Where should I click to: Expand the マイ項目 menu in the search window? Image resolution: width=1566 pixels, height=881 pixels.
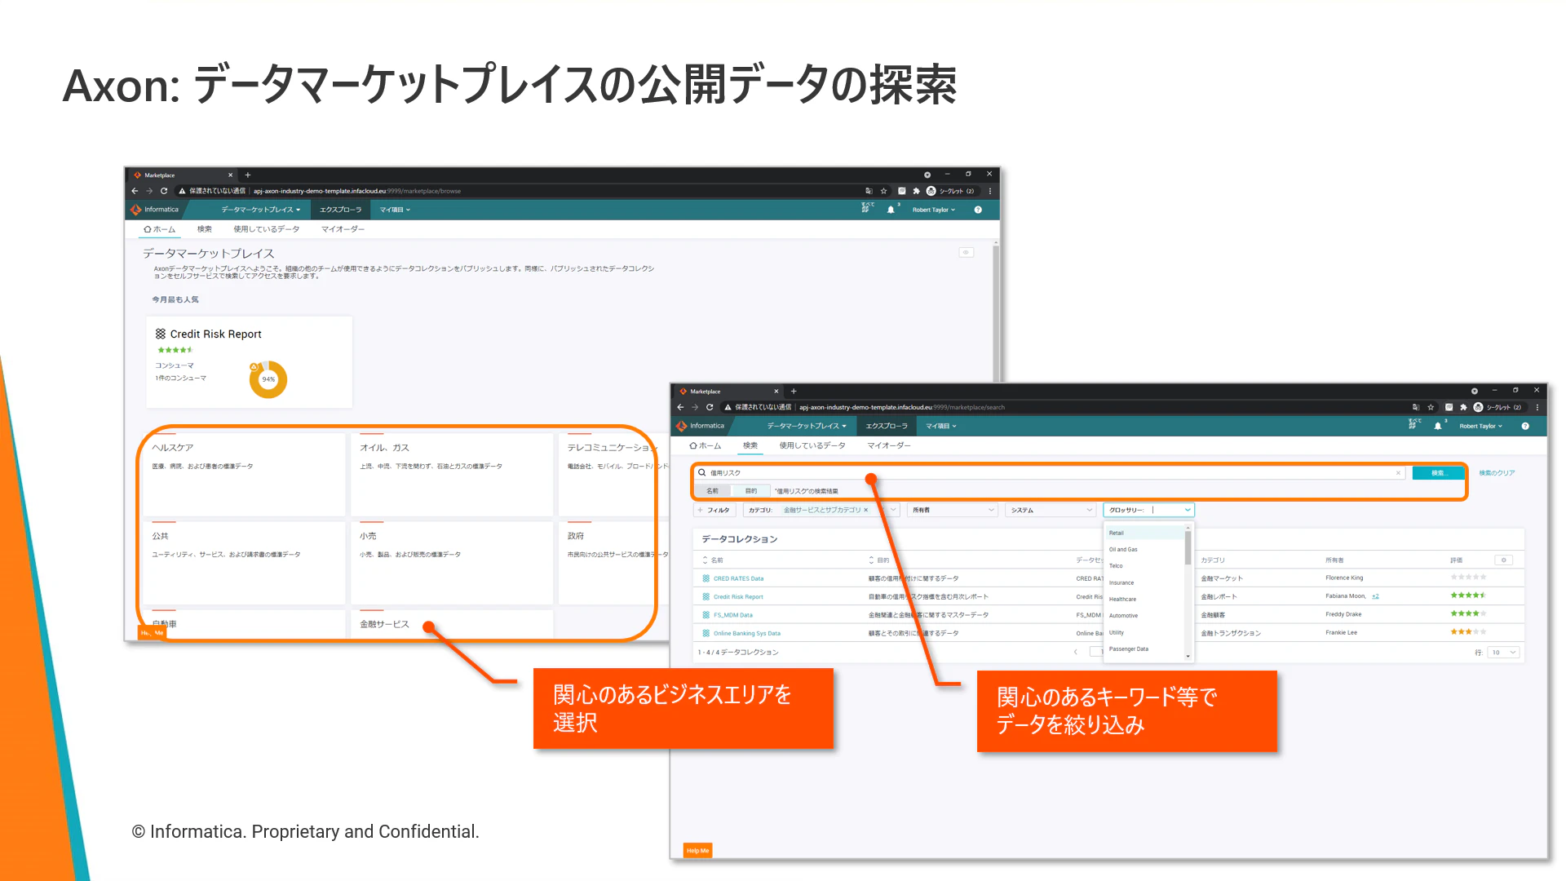coord(941,426)
